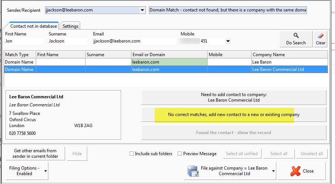Click the No correct matches button
The height and width of the screenshot is (184, 335).
234,115
